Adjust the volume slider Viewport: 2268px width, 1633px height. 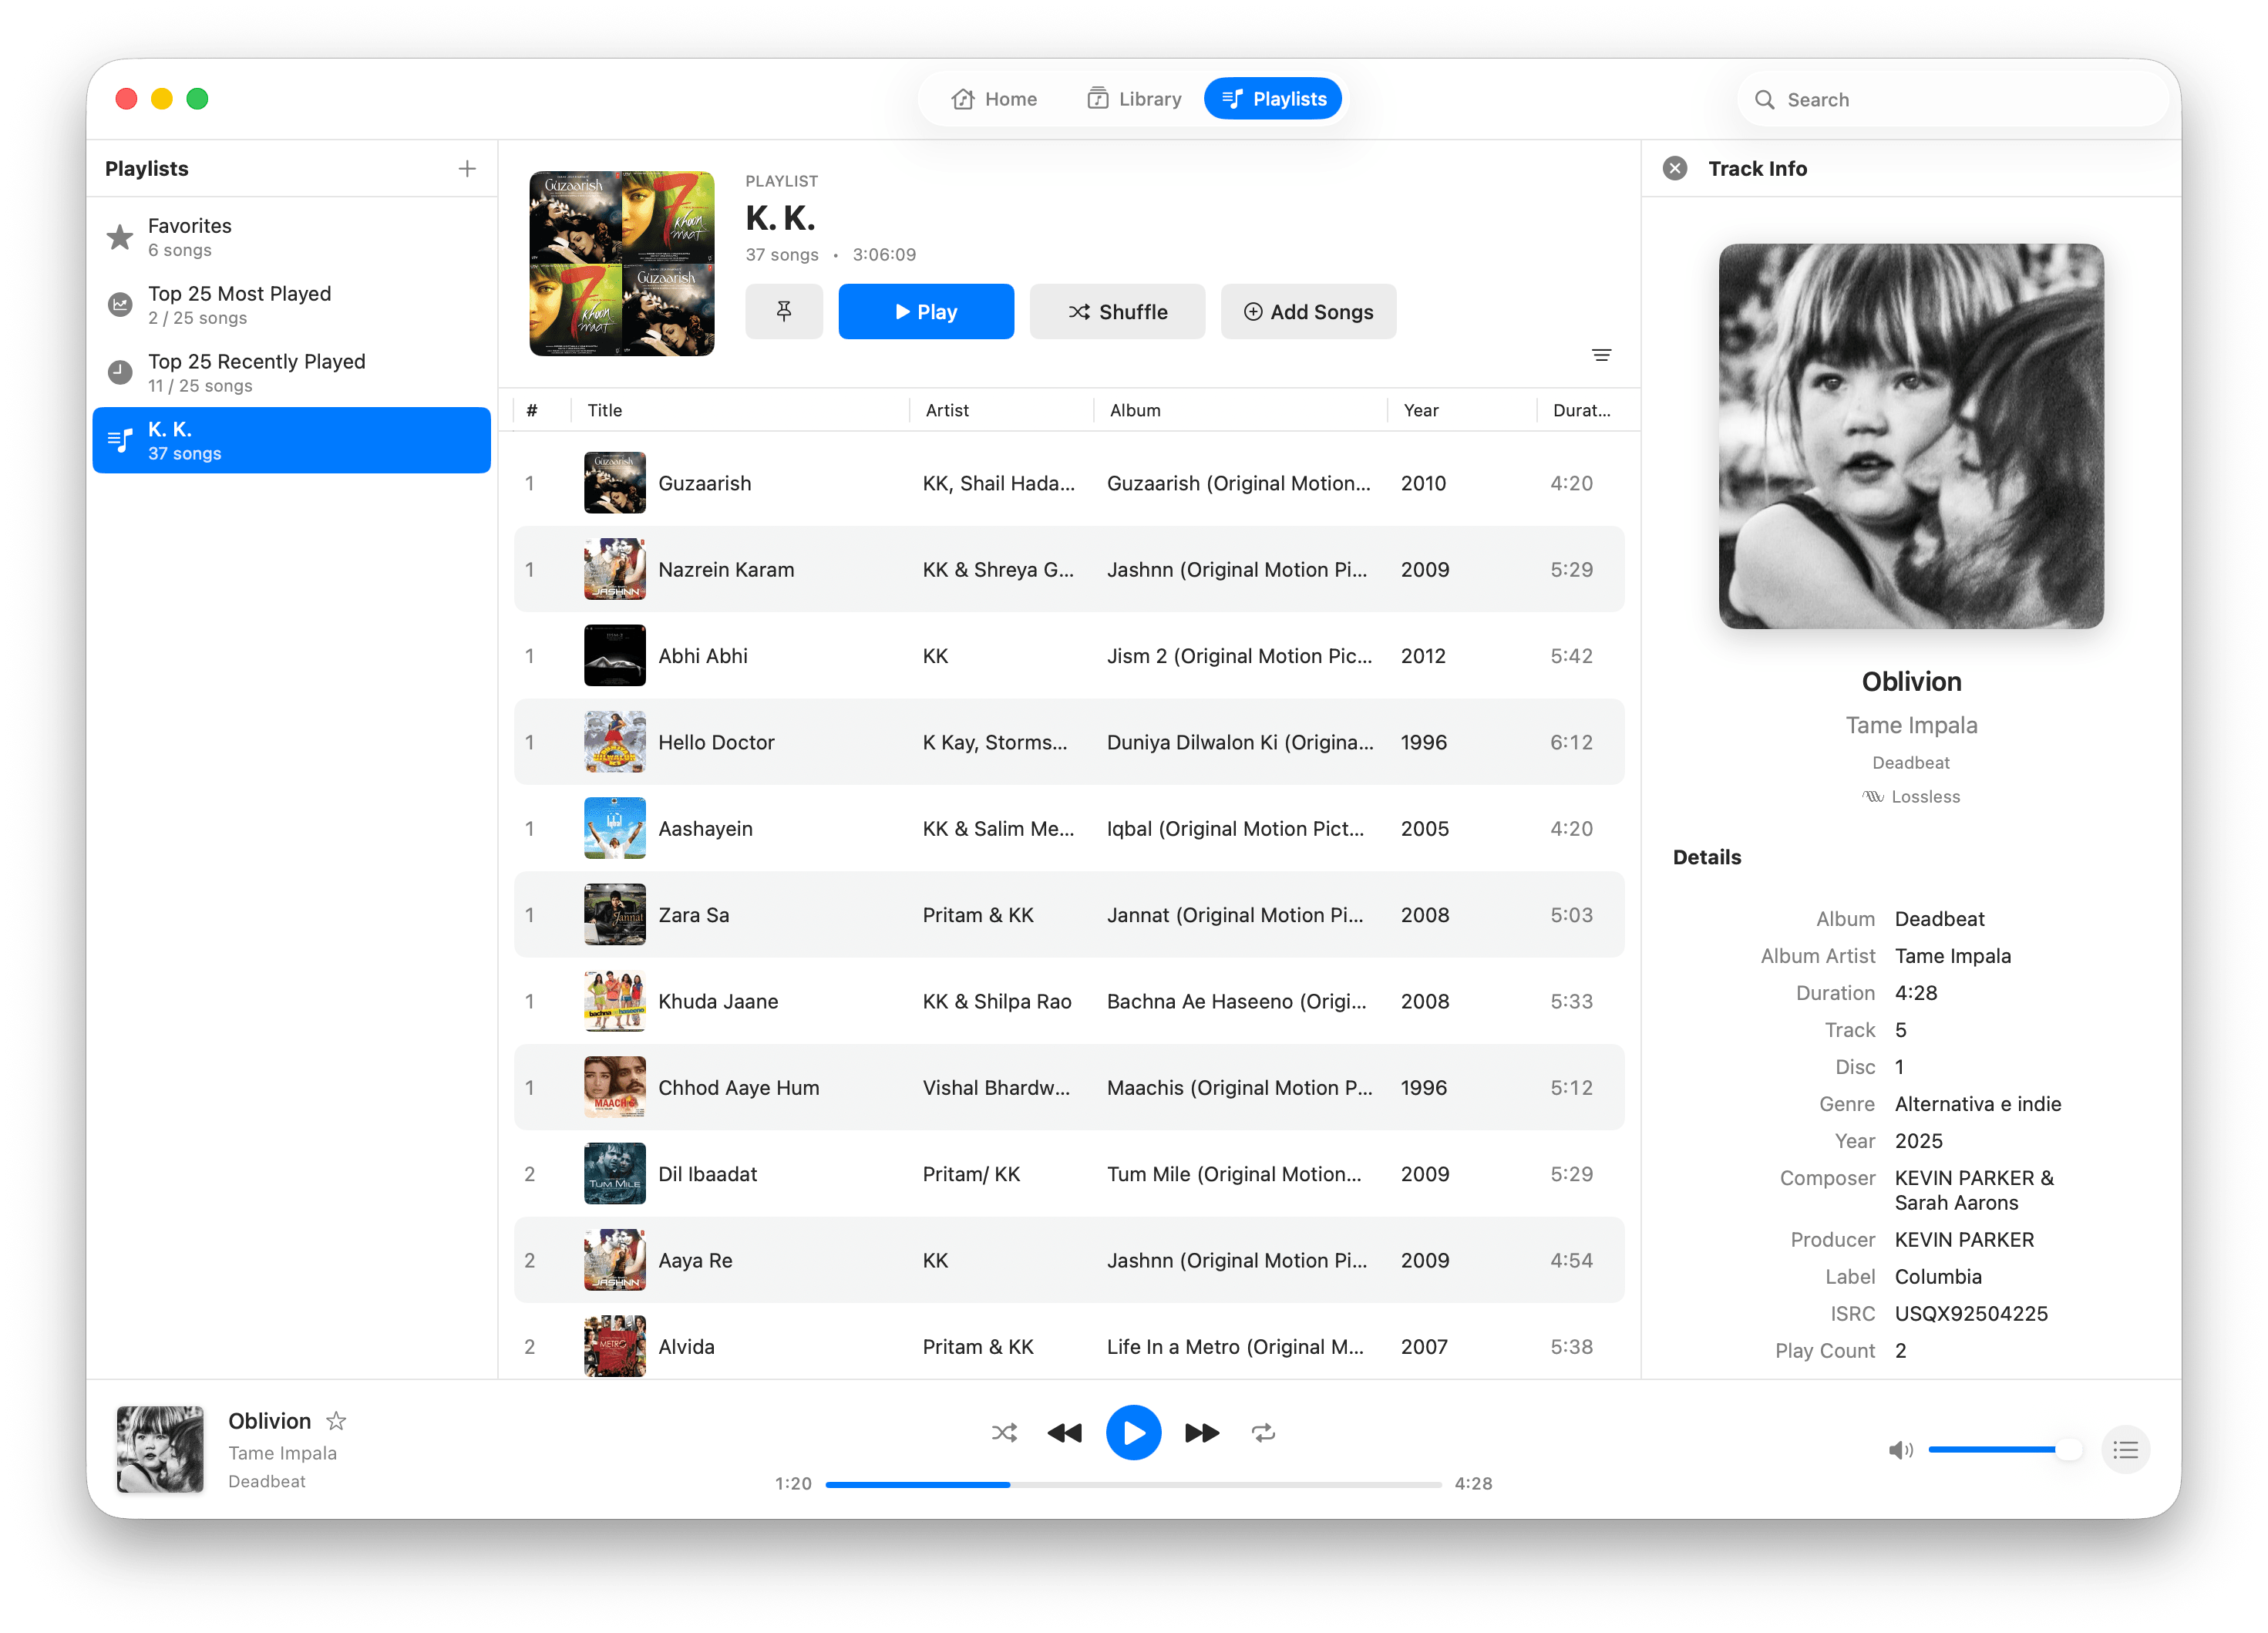[2005, 1450]
